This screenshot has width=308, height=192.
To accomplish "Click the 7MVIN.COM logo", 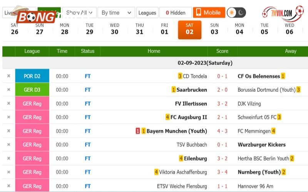I will pos(283,13).
